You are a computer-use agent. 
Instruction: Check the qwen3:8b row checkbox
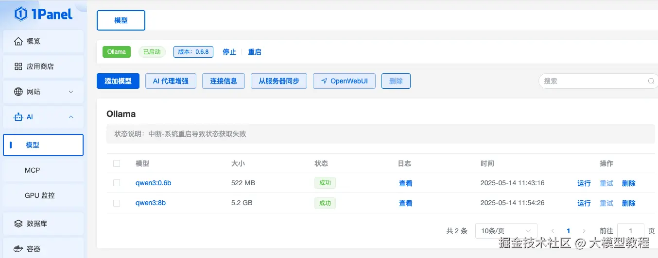117,203
